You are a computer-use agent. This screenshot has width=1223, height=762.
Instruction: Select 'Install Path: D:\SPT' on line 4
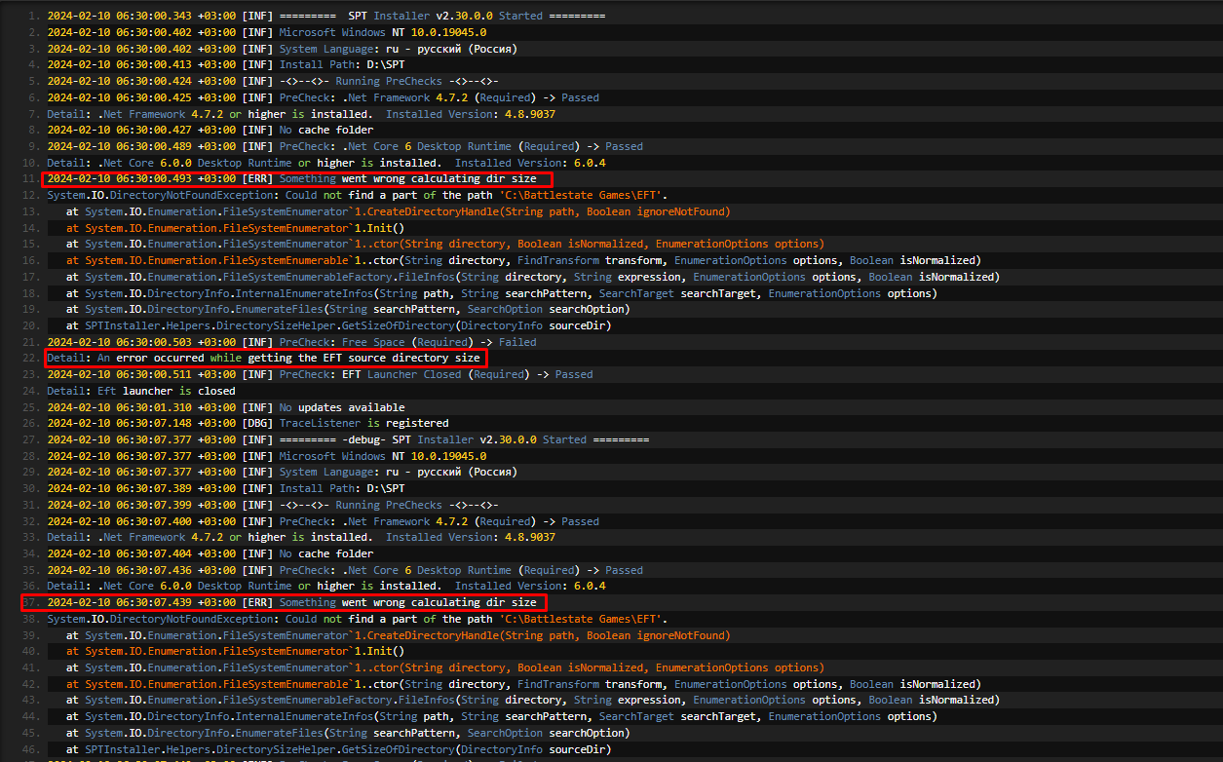click(x=342, y=65)
